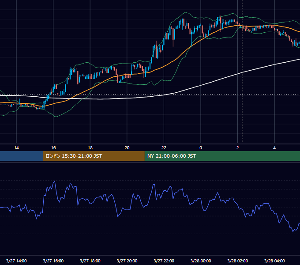Screen dimensions: 300x265
Task: Click the 0 hour label on price chart axis
Action: (x=201, y=148)
